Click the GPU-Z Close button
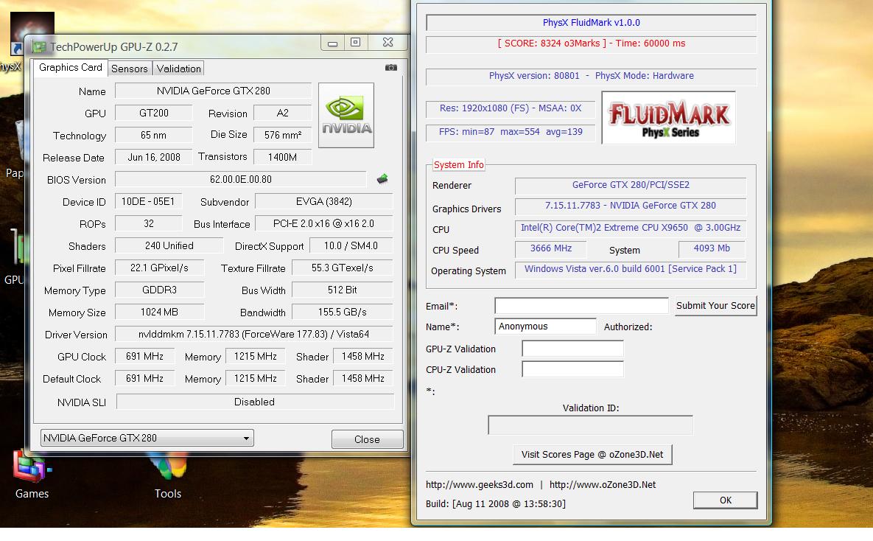 click(x=367, y=439)
